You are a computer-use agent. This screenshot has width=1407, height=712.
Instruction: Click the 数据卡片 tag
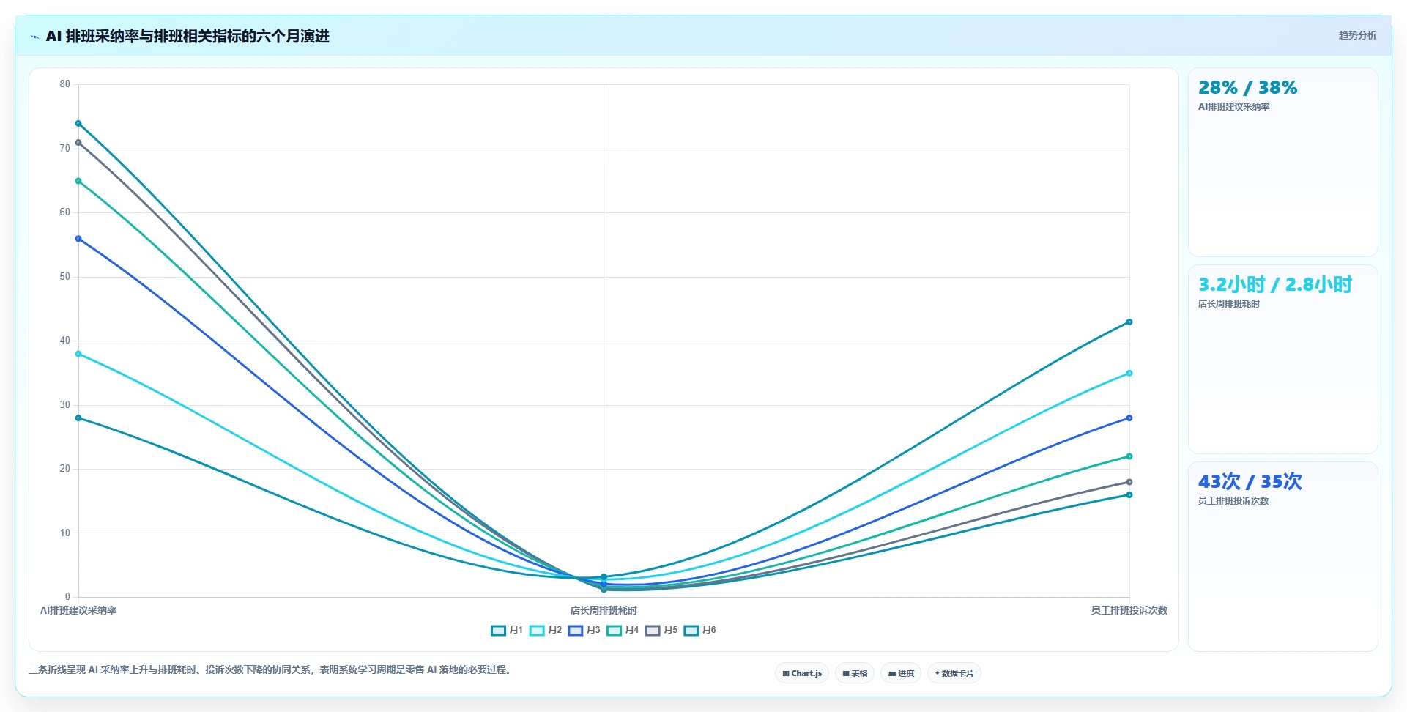click(954, 673)
